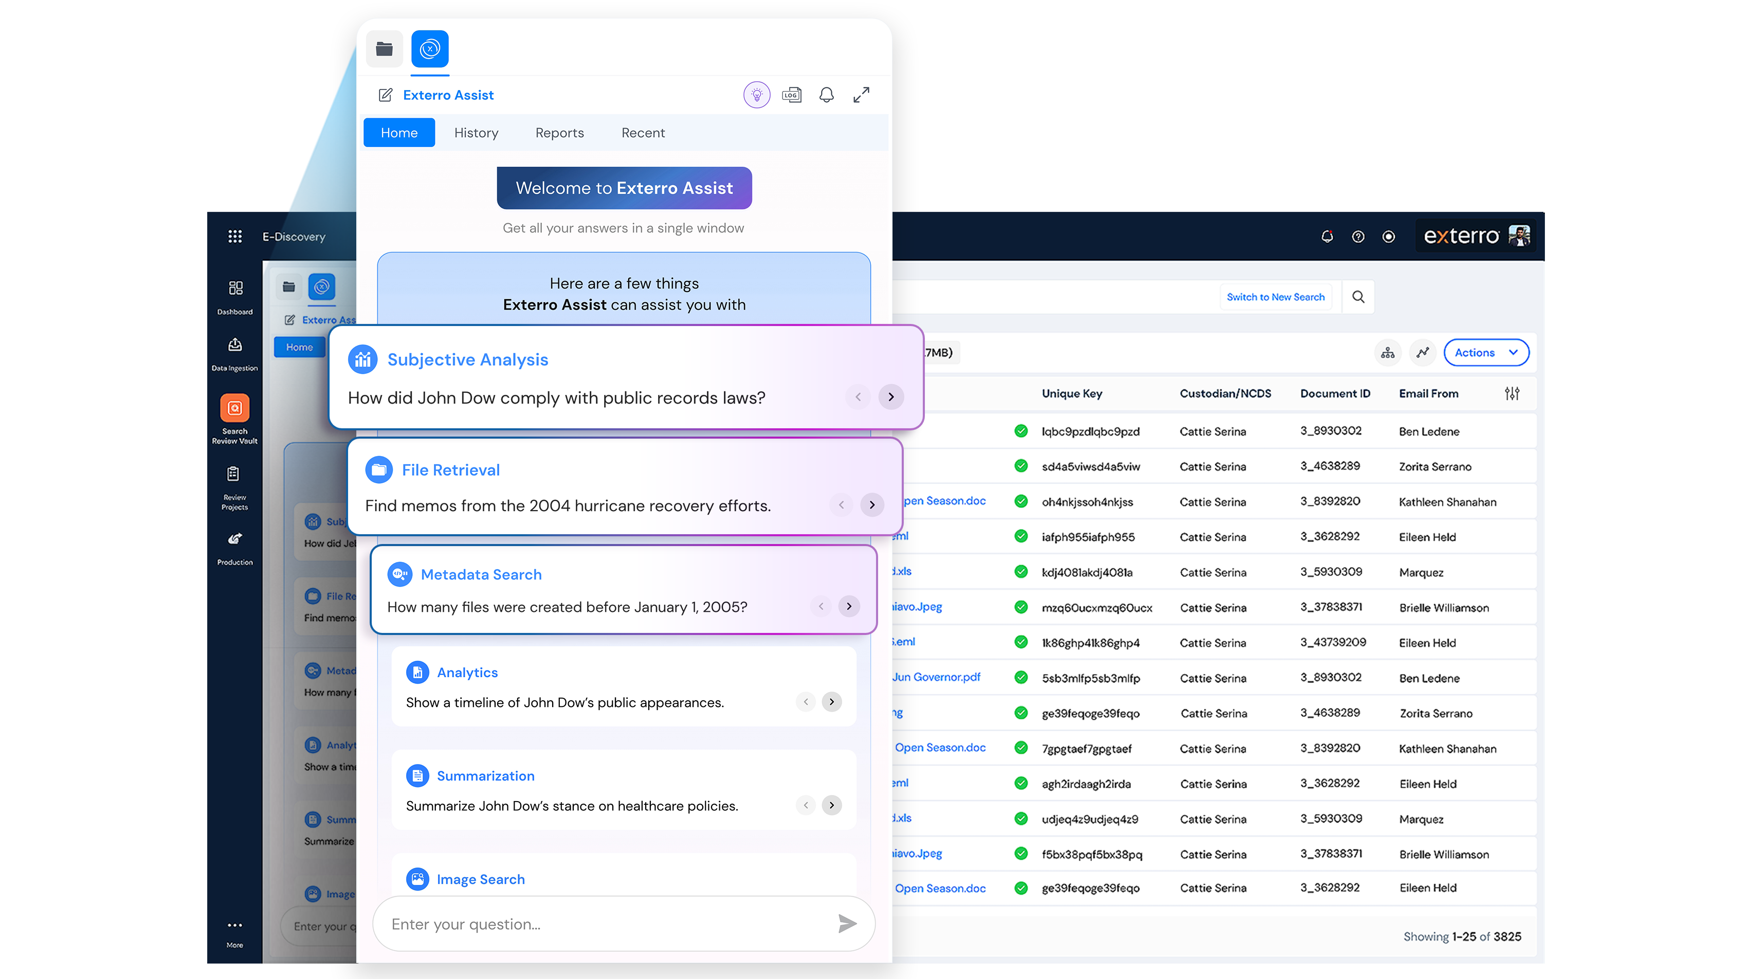Expand Exterro Assist panel to fullscreen
This screenshot has width=1748, height=979.
(x=861, y=95)
